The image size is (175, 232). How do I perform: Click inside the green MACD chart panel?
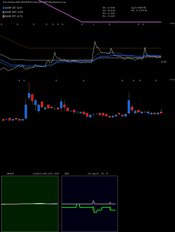[30, 204]
